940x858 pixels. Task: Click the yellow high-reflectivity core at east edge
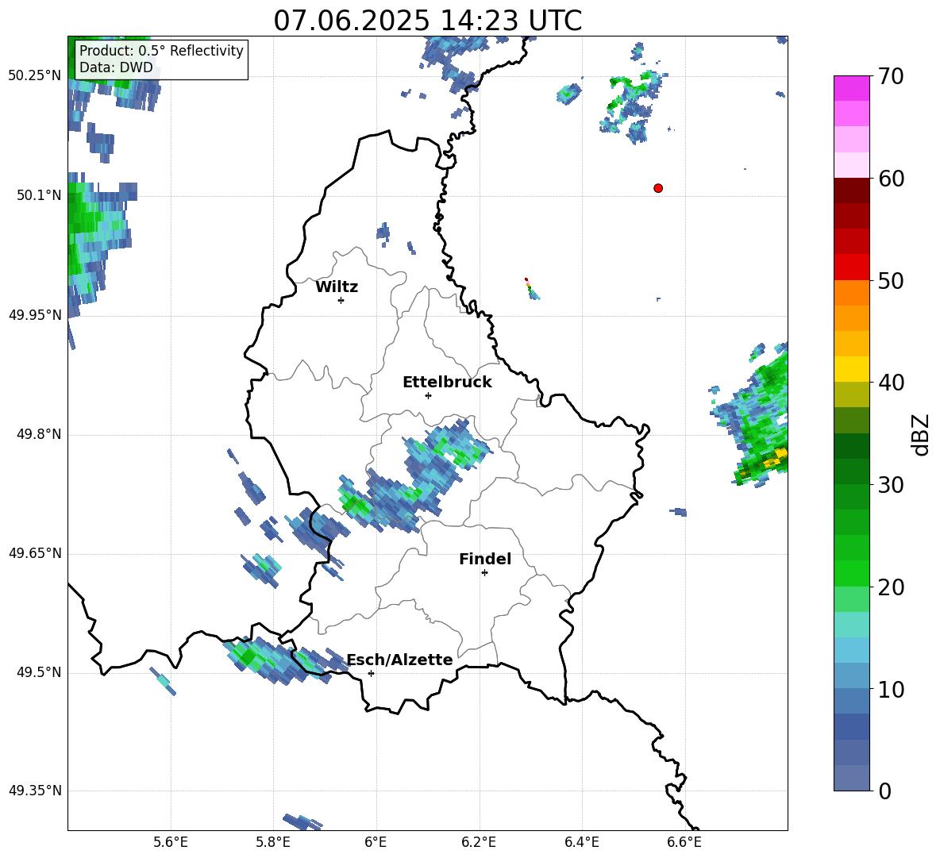click(x=775, y=458)
